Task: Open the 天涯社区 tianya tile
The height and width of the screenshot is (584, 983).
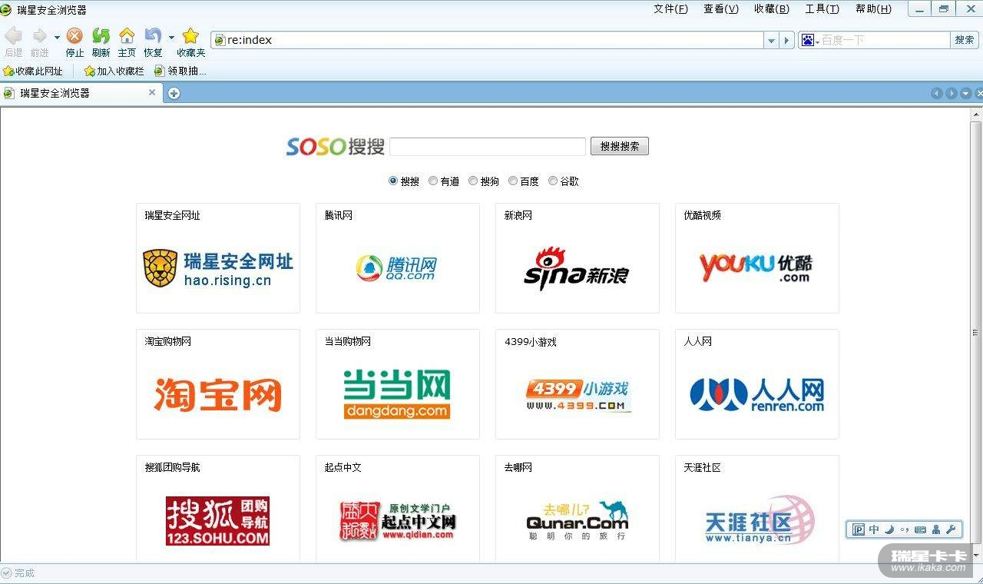Action: point(757,509)
